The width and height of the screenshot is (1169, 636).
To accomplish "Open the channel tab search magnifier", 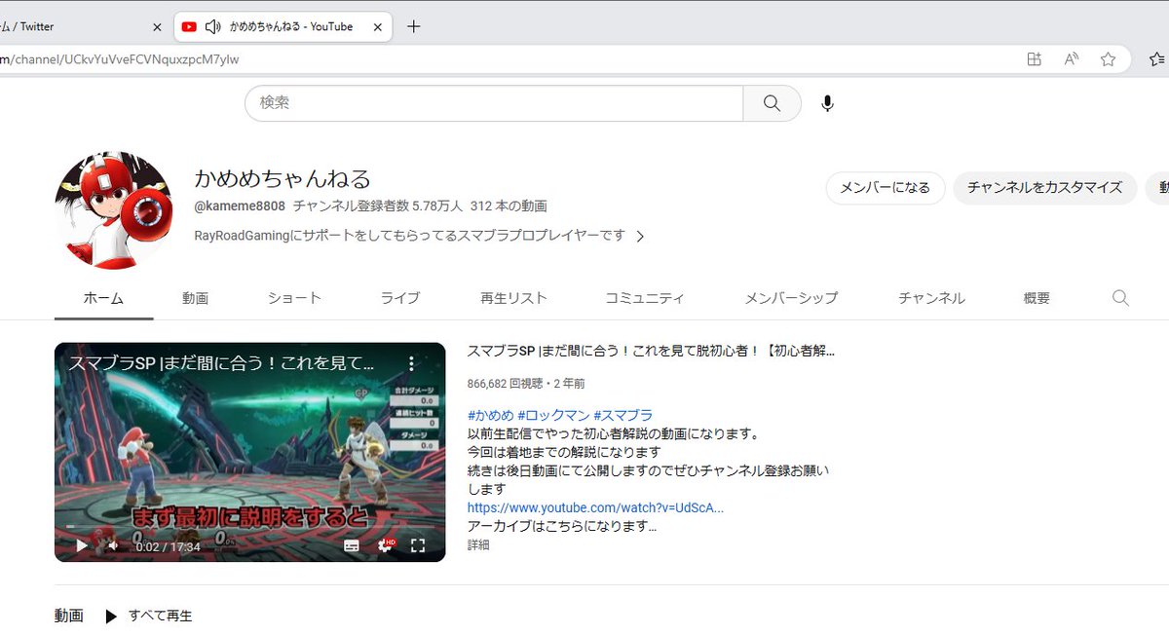I will [x=1120, y=298].
